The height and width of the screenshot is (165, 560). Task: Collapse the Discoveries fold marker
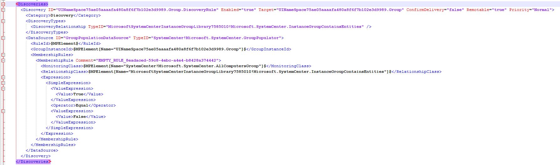pyautogui.click(x=3, y=4)
